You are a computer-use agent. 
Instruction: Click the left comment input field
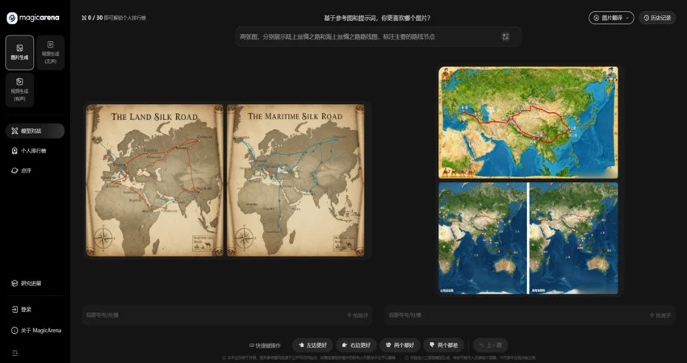tap(210, 315)
